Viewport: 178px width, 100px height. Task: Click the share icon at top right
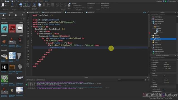coord(168,1)
